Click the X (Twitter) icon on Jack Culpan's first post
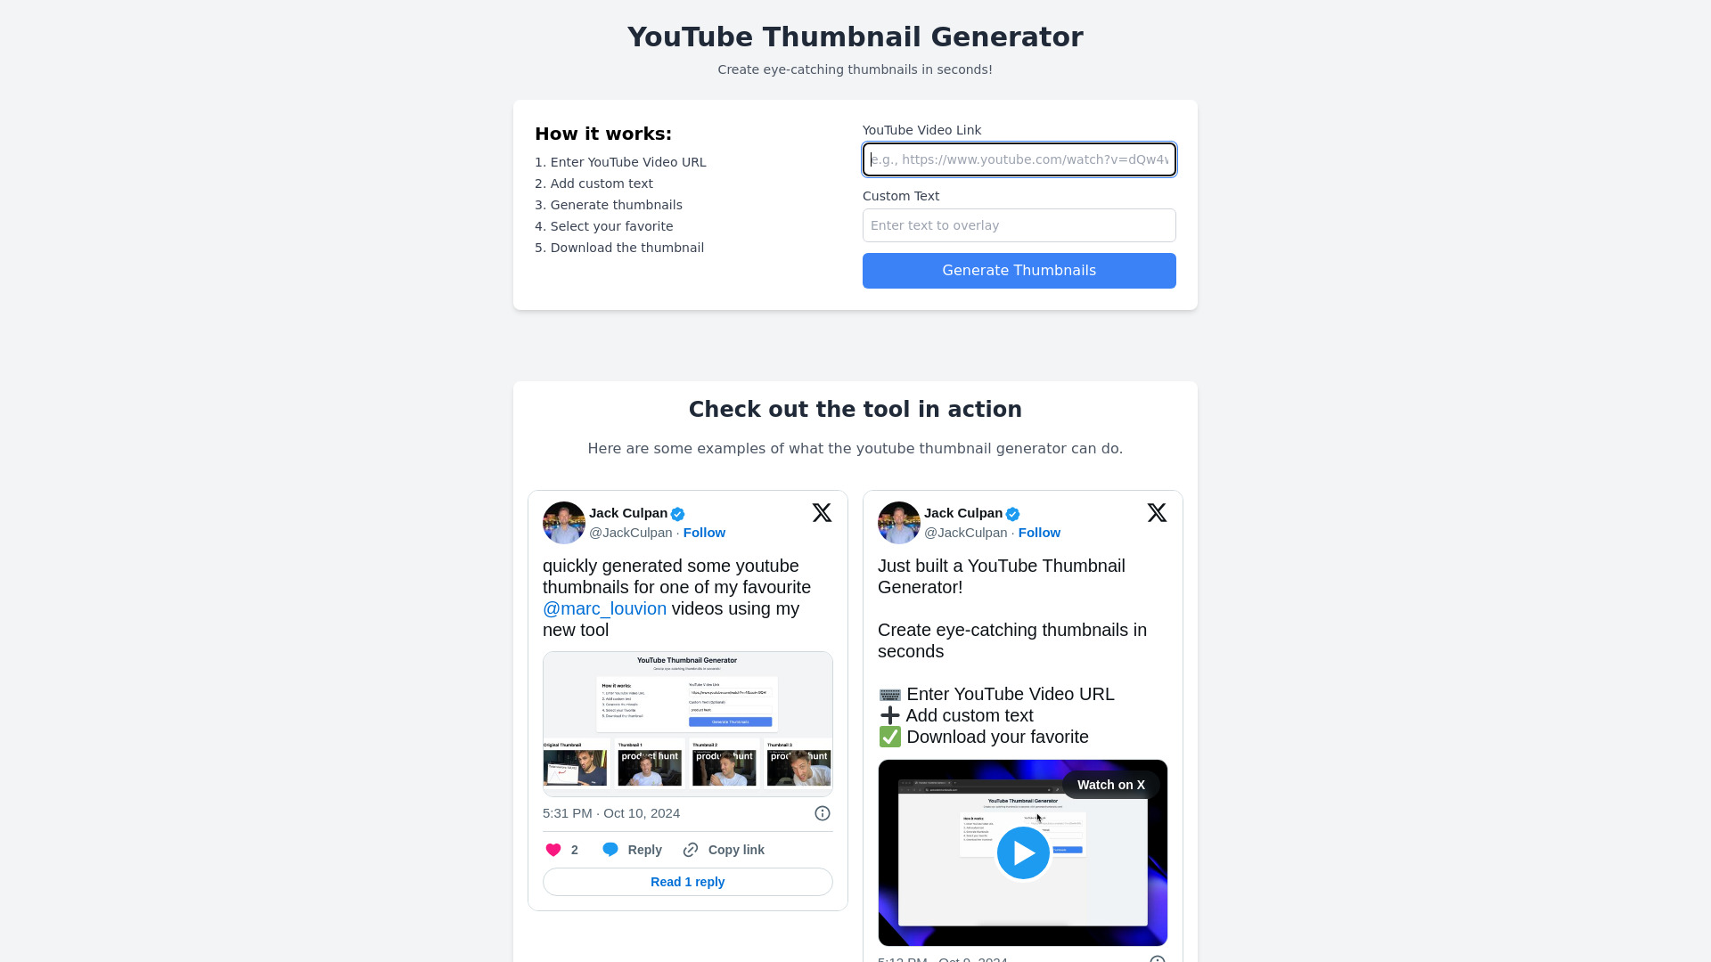This screenshot has height=962, width=1711. pos(822,512)
